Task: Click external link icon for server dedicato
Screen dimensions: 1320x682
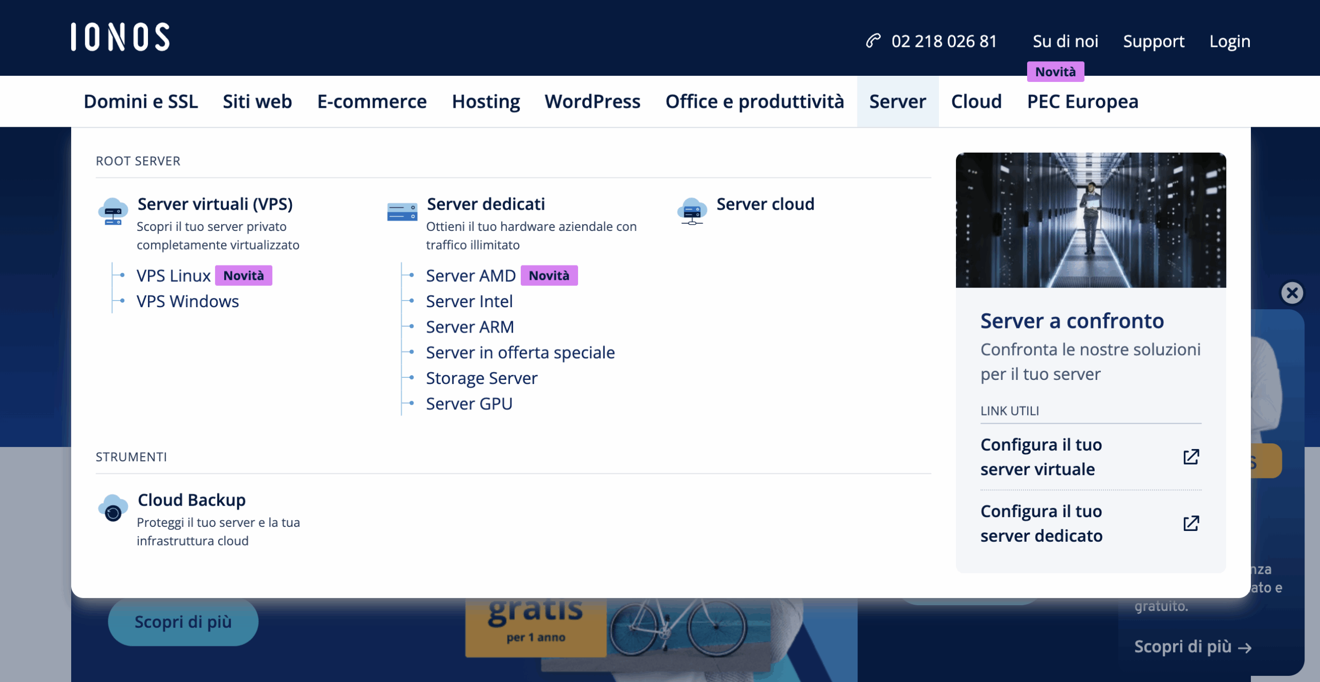Action: coord(1191,523)
